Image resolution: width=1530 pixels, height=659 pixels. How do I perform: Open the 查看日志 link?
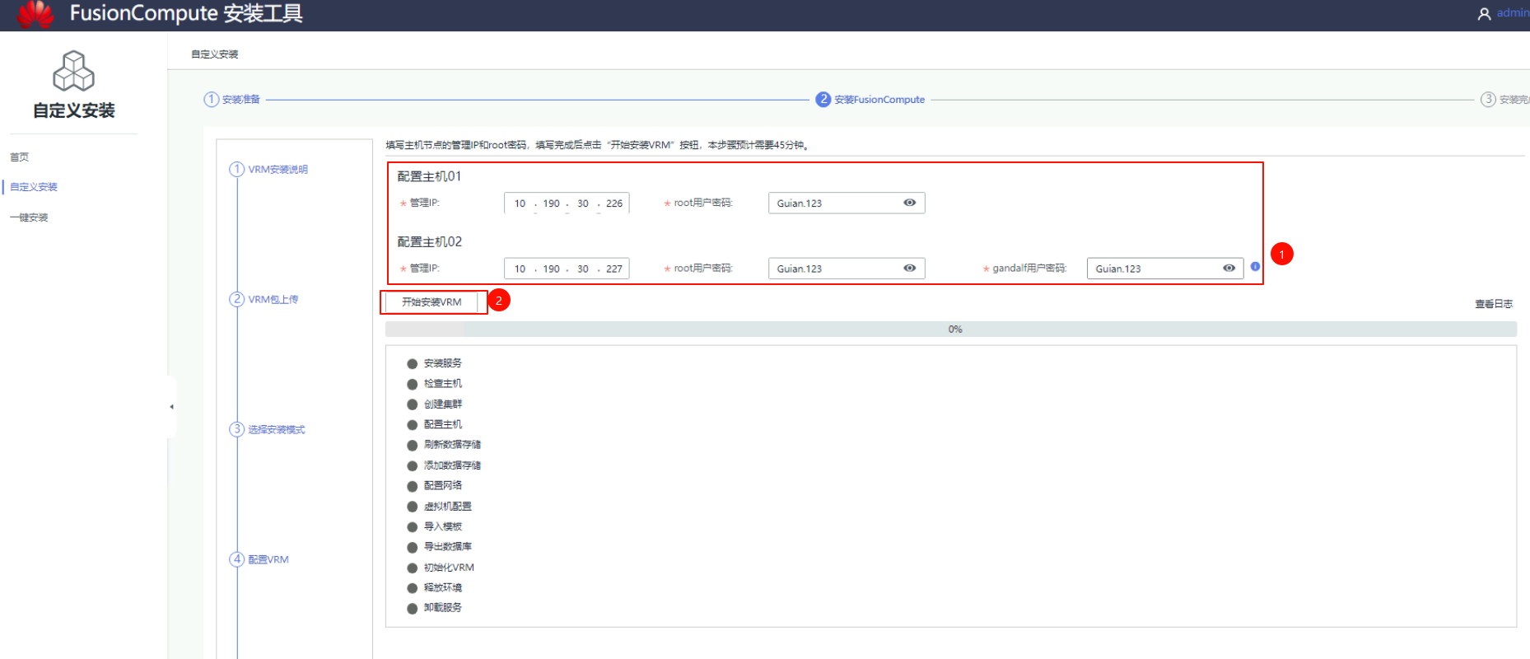(1493, 304)
